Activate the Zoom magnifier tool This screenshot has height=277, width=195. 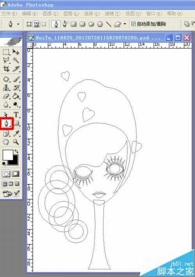16,142
